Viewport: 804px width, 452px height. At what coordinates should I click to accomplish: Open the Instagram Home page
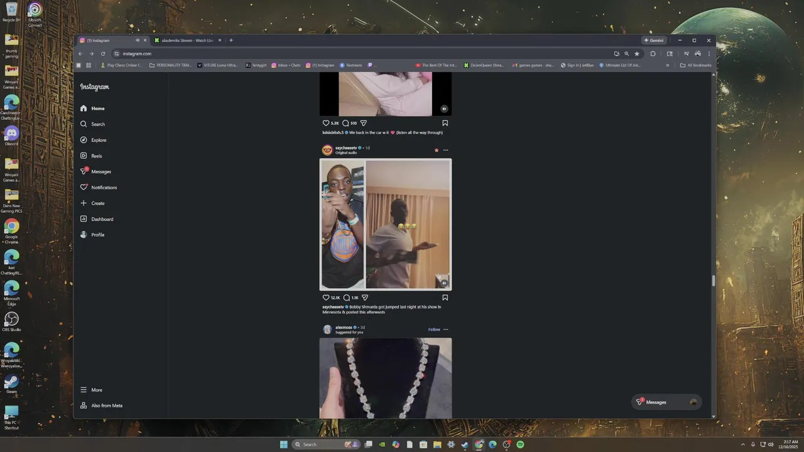pyautogui.click(x=92, y=108)
